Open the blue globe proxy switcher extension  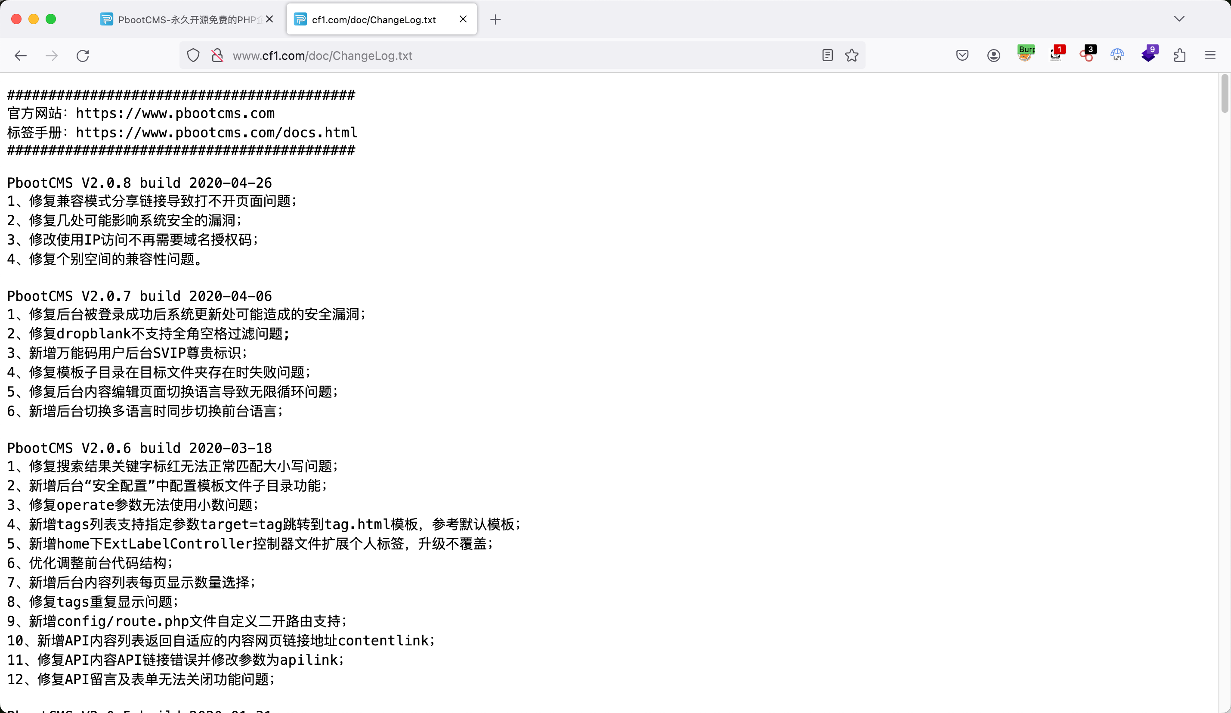[1117, 55]
